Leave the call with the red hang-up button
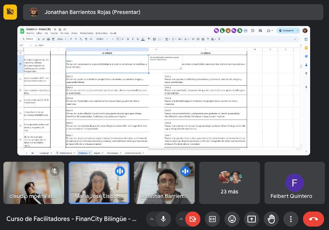The height and width of the screenshot is (230, 329). (313, 219)
